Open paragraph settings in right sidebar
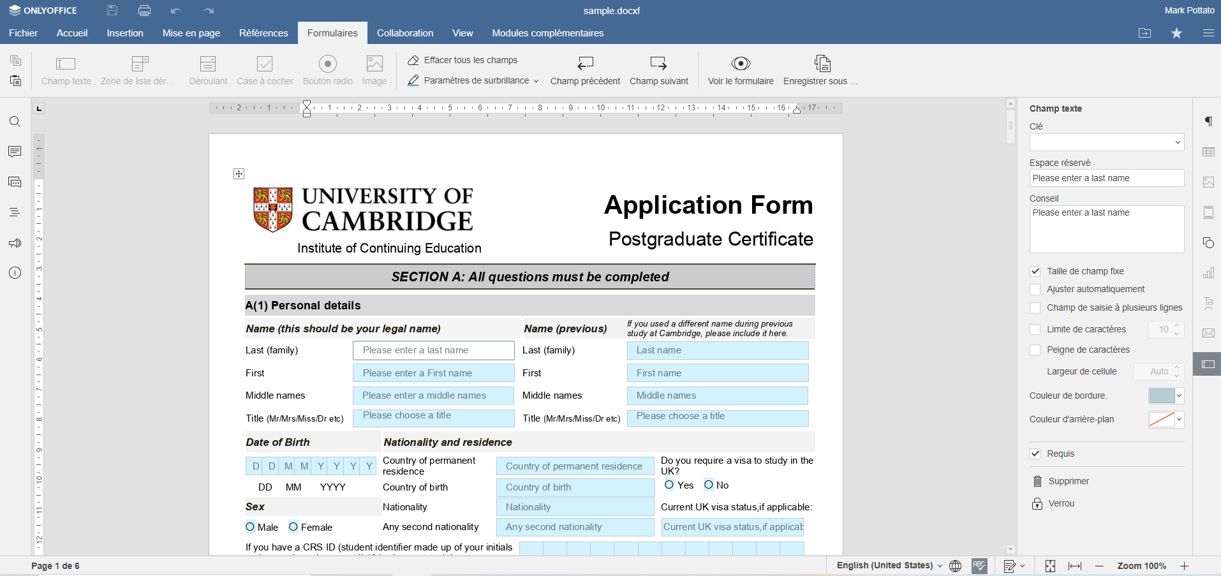Viewport: 1221px width, 576px height. tap(1208, 121)
